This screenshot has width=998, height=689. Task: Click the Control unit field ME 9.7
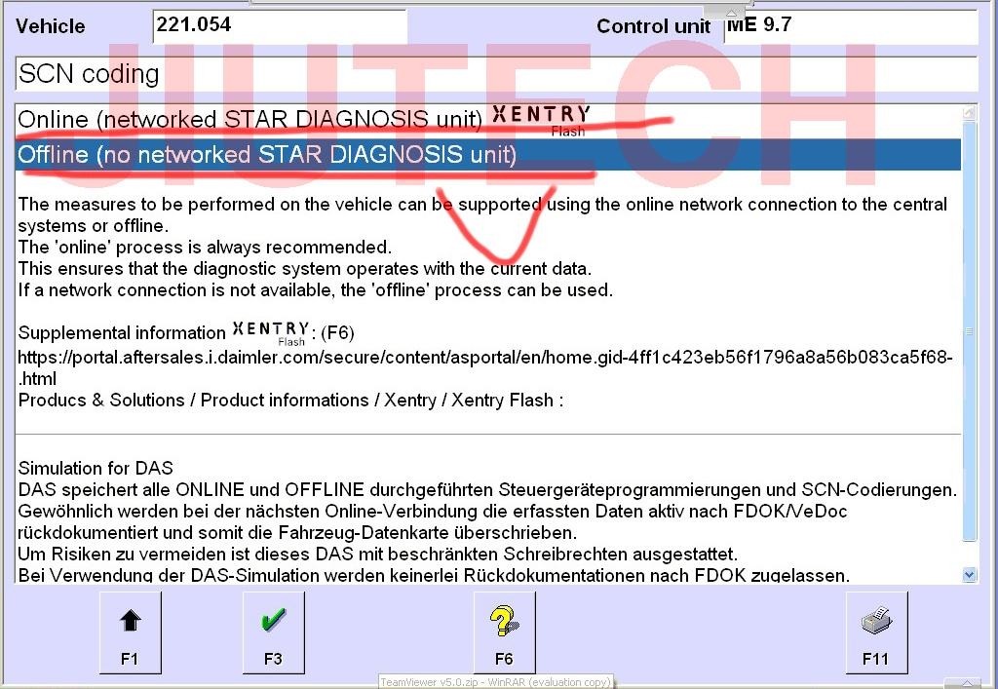[x=850, y=26]
